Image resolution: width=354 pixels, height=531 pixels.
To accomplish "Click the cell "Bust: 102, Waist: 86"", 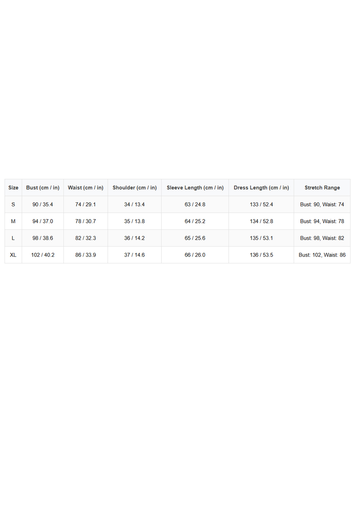I will point(322,255).
